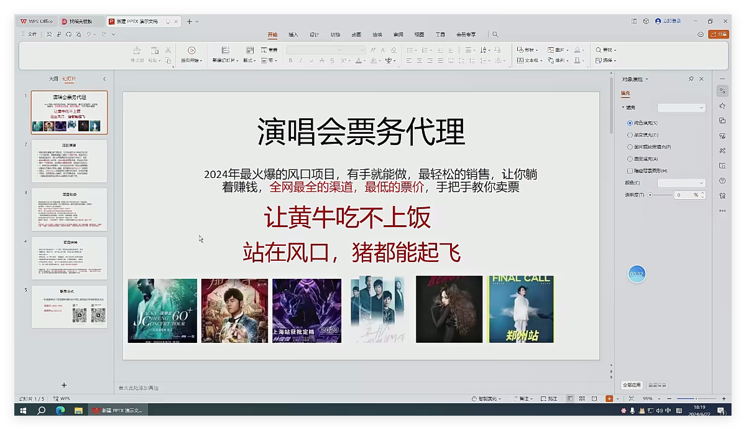The height and width of the screenshot is (430, 746).
Task: Open the 动画 ribbon tab
Action: 356,34
